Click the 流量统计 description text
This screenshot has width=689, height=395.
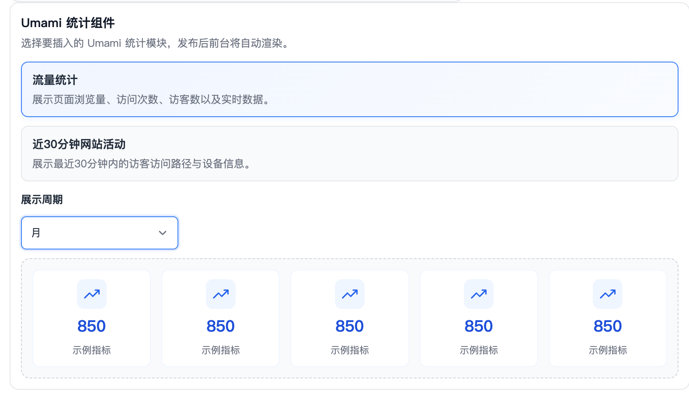pos(151,100)
